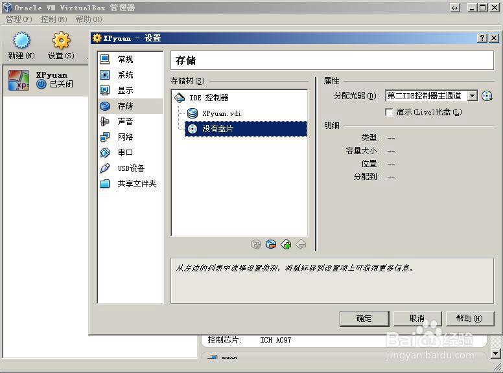Select the 没有盘片 (empty) optical drive entry

pos(246,129)
